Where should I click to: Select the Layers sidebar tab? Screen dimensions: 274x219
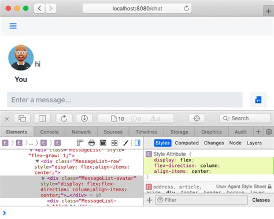pyautogui.click(x=254, y=143)
